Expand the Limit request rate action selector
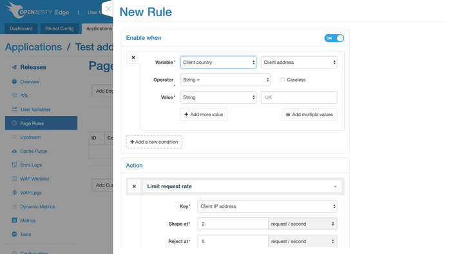 pos(242,186)
